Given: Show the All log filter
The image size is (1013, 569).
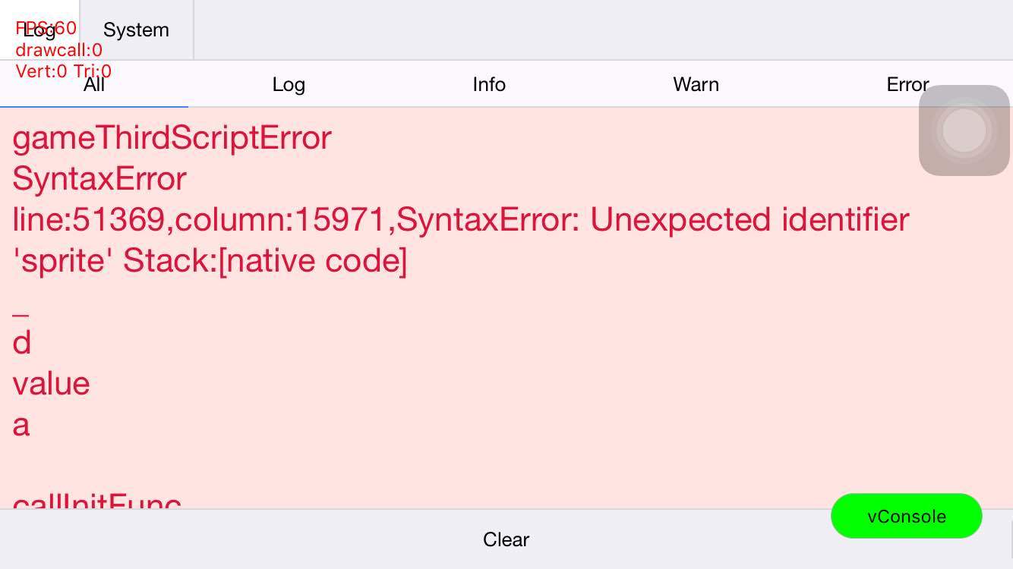Looking at the screenshot, I should click(x=94, y=85).
